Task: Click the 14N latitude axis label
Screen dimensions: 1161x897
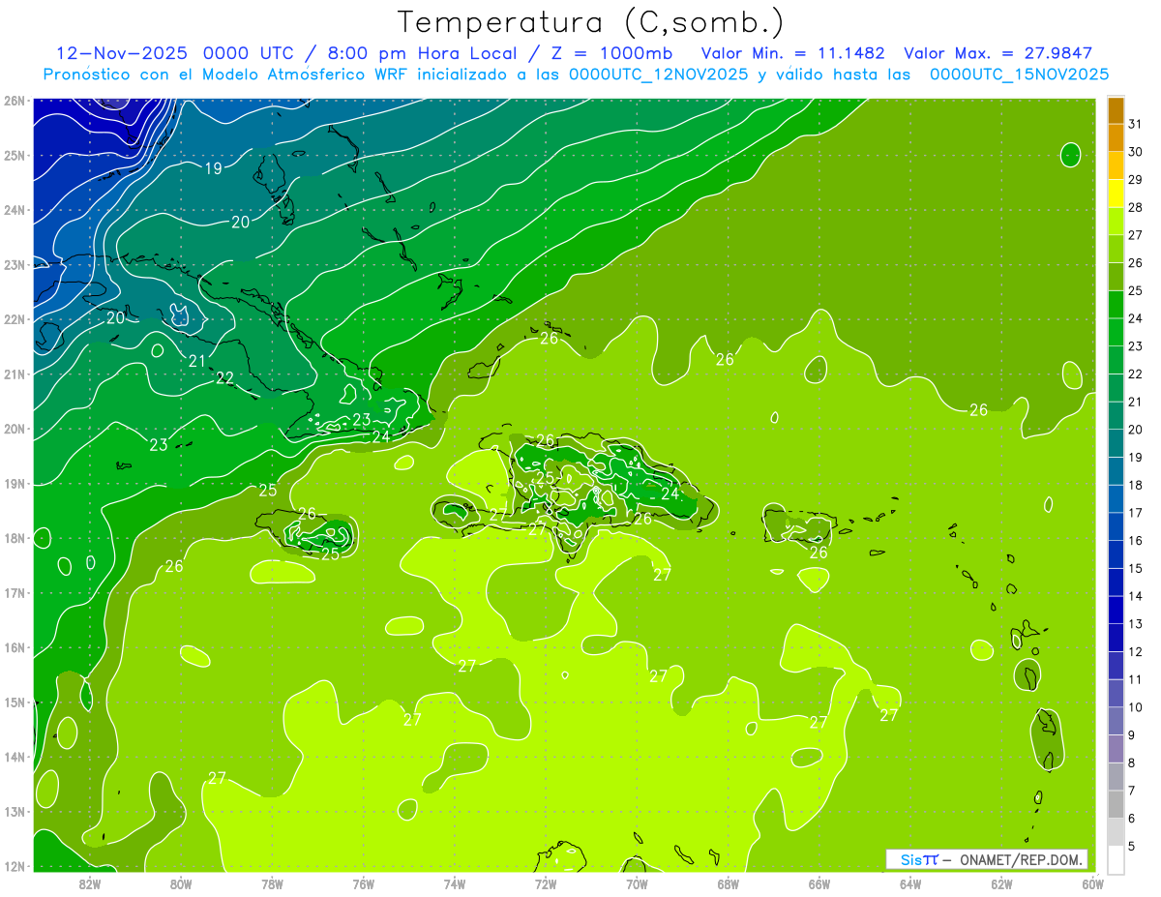Action: click(14, 757)
